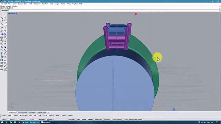Screen dimensions: 221x124
Task: Select the Control Point Curve tool
Action: point(5,18)
